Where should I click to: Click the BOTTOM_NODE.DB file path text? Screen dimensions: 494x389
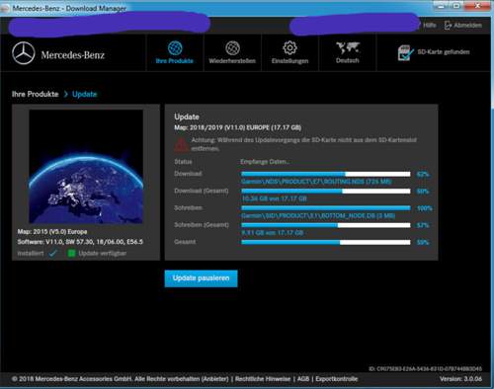click(x=318, y=216)
